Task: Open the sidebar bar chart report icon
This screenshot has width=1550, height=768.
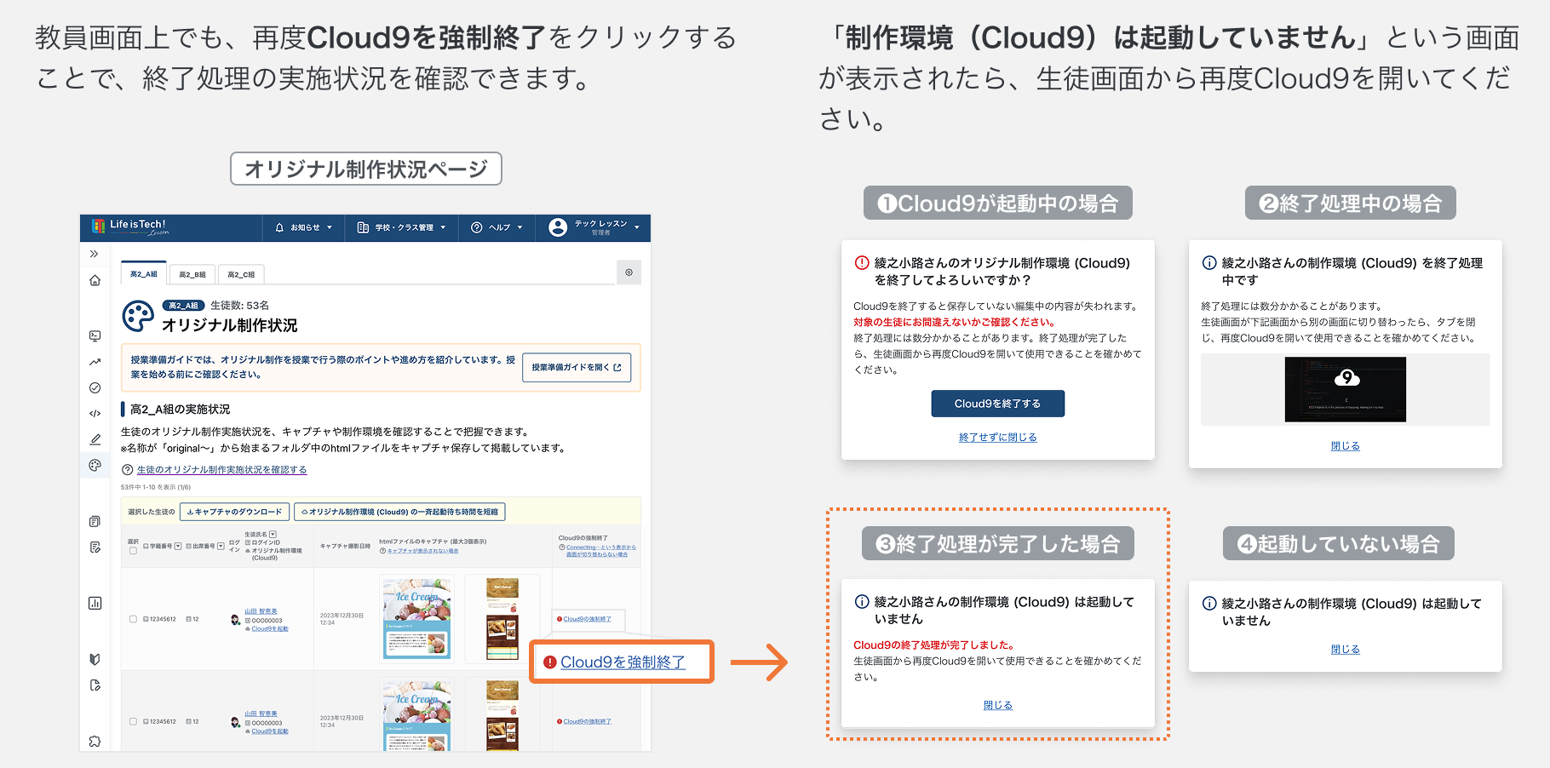Action: [x=95, y=603]
